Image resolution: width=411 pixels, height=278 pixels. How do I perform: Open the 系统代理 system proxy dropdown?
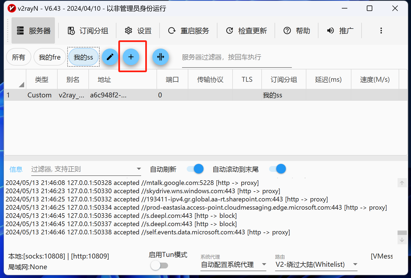233,265
